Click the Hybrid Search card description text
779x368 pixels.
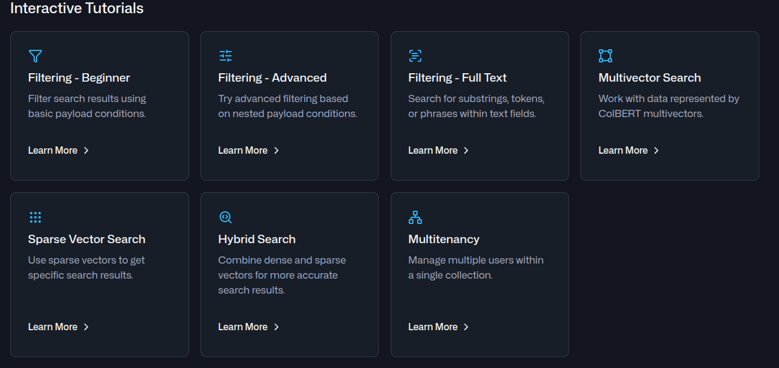pos(281,275)
